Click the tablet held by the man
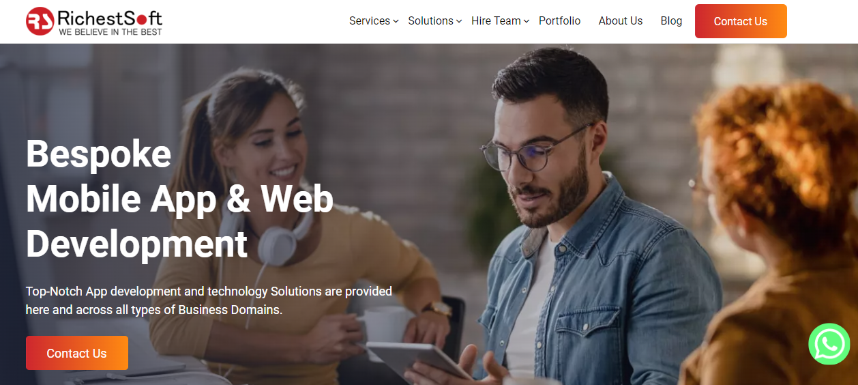The width and height of the screenshot is (858, 385). [x=418, y=359]
